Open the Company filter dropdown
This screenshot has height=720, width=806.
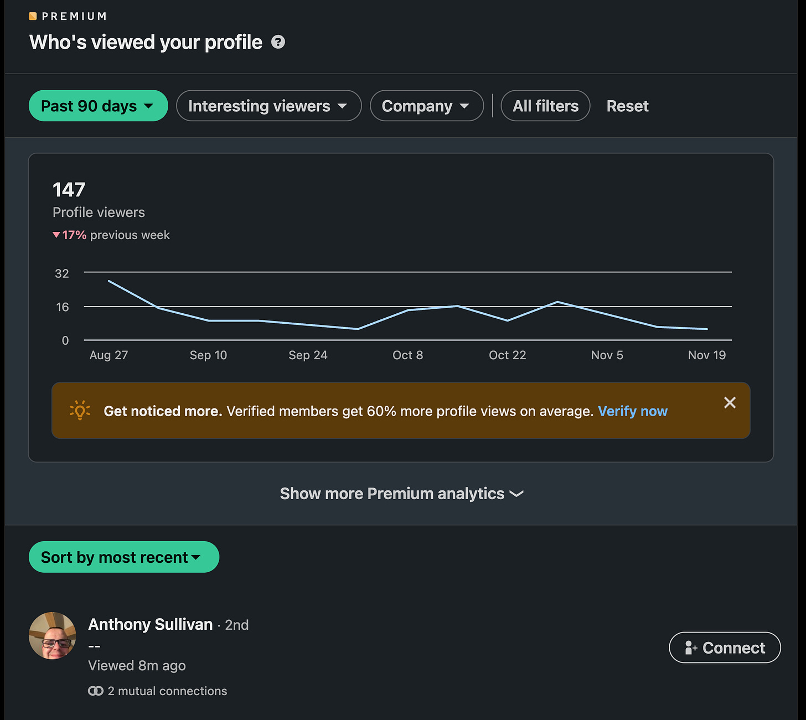(426, 106)
